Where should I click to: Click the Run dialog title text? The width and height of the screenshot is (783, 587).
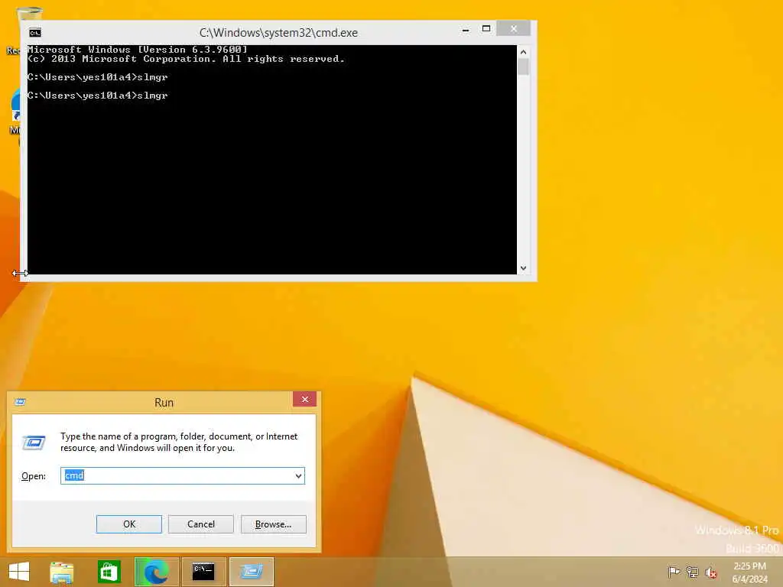(164, 402)
